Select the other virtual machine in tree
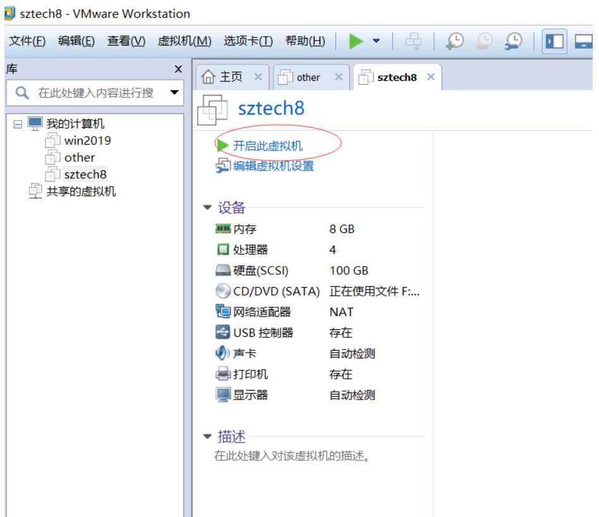This screenshot has height=517, width=599. coord(80,157)
